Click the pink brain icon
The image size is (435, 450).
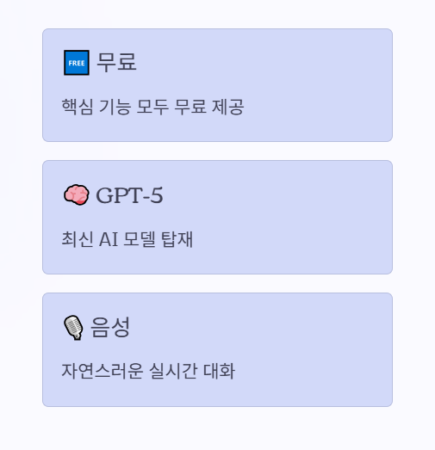pyautogui.click(x=76, y=194)
